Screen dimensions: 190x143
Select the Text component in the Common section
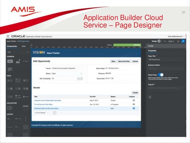pyautogui.click(x=10, y=61)
